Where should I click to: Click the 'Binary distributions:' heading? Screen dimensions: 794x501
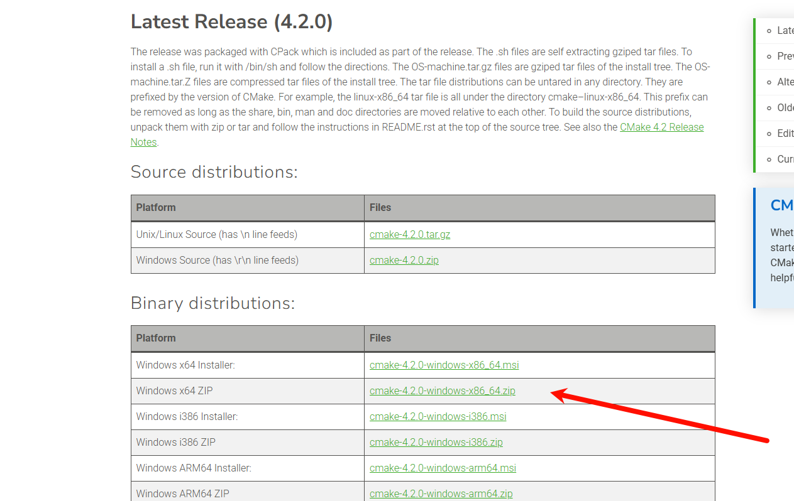point(212,303)
